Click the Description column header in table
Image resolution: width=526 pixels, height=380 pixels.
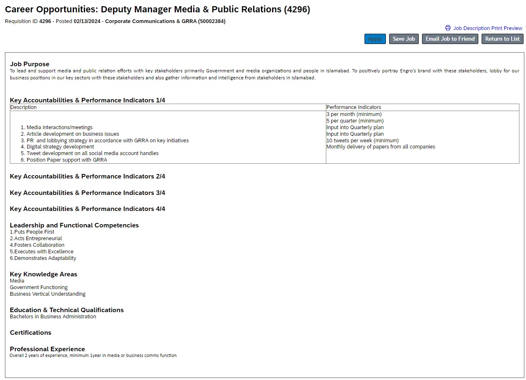coord(23,107)
